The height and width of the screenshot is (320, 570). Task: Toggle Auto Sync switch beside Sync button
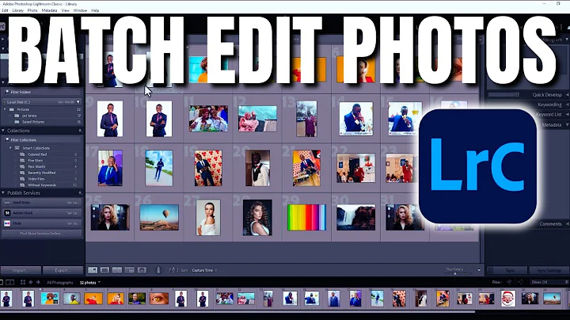490,270
